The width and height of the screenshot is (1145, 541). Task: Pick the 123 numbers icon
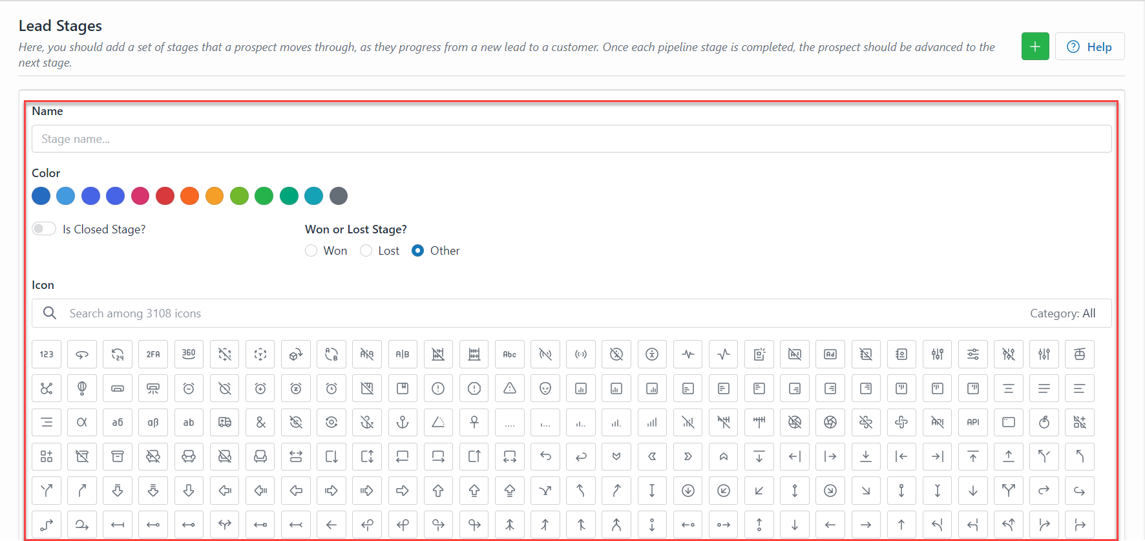click(x=47, y=354)
